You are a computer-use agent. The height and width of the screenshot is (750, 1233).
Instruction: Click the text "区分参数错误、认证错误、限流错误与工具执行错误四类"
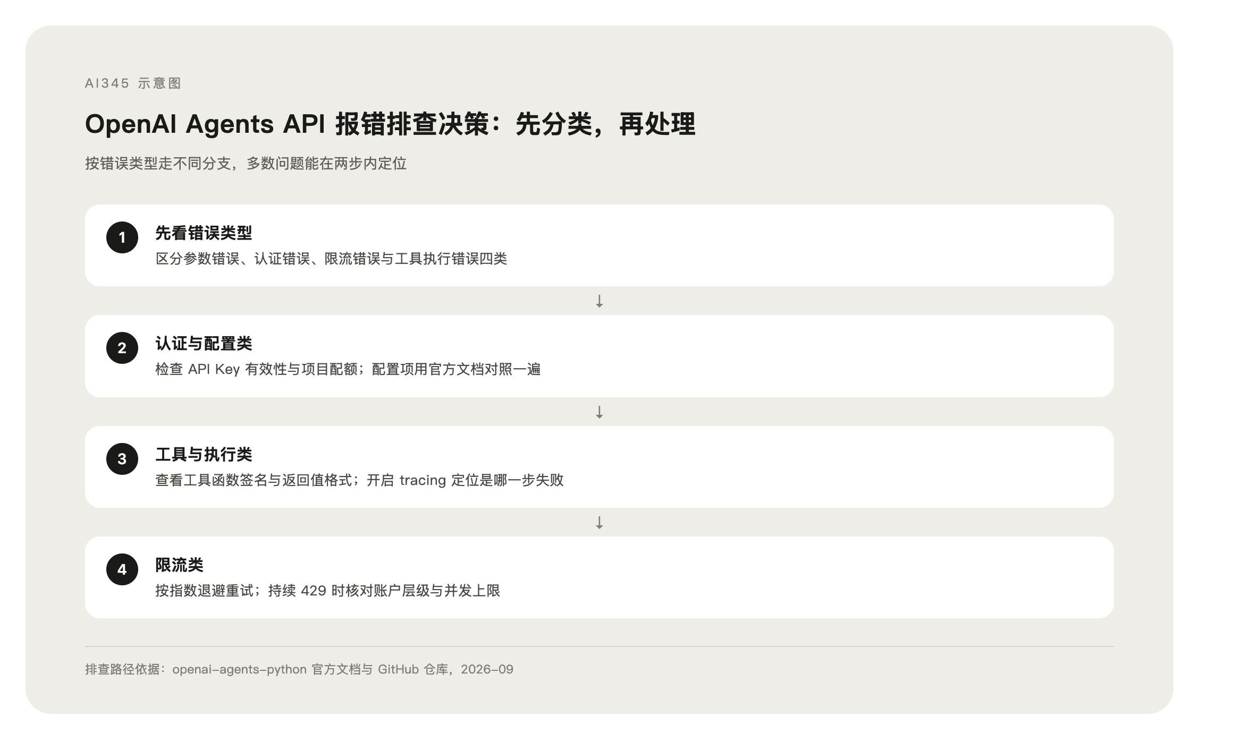click(x=331, y=259)
